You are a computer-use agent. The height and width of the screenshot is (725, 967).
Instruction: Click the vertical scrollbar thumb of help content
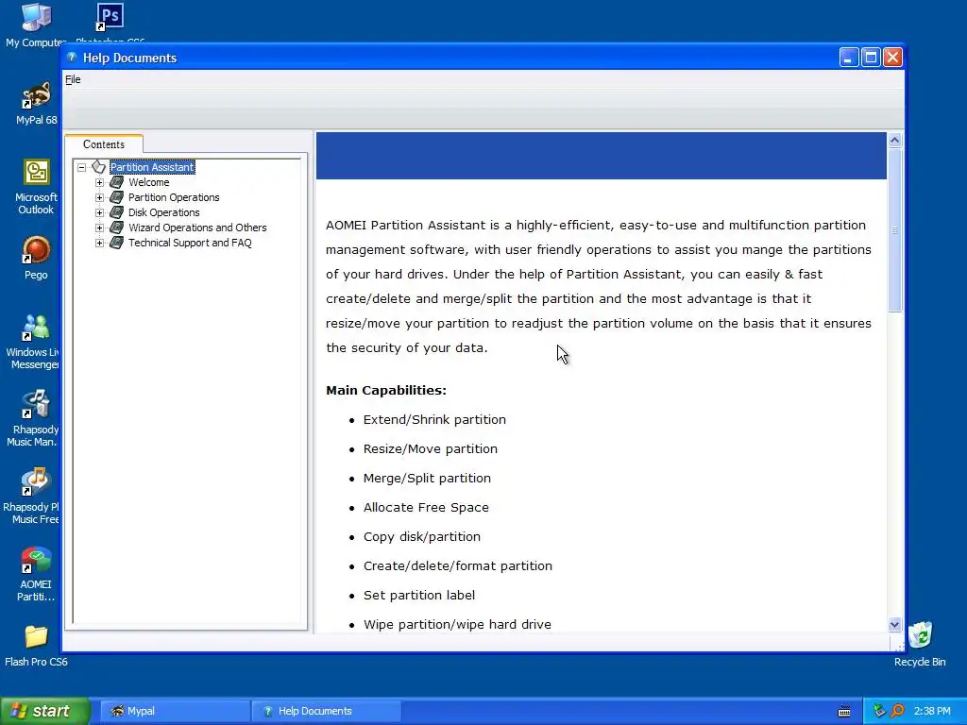coord(895,230)
